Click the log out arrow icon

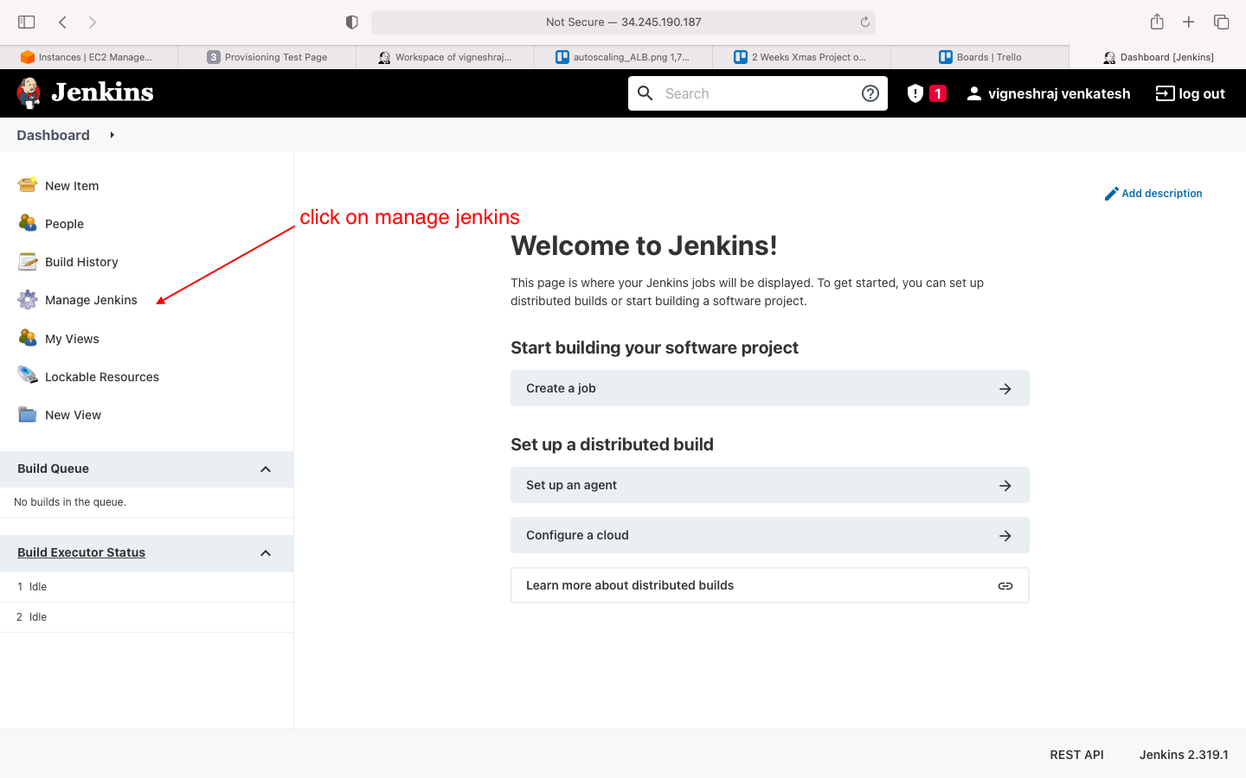pos(1165,93)
